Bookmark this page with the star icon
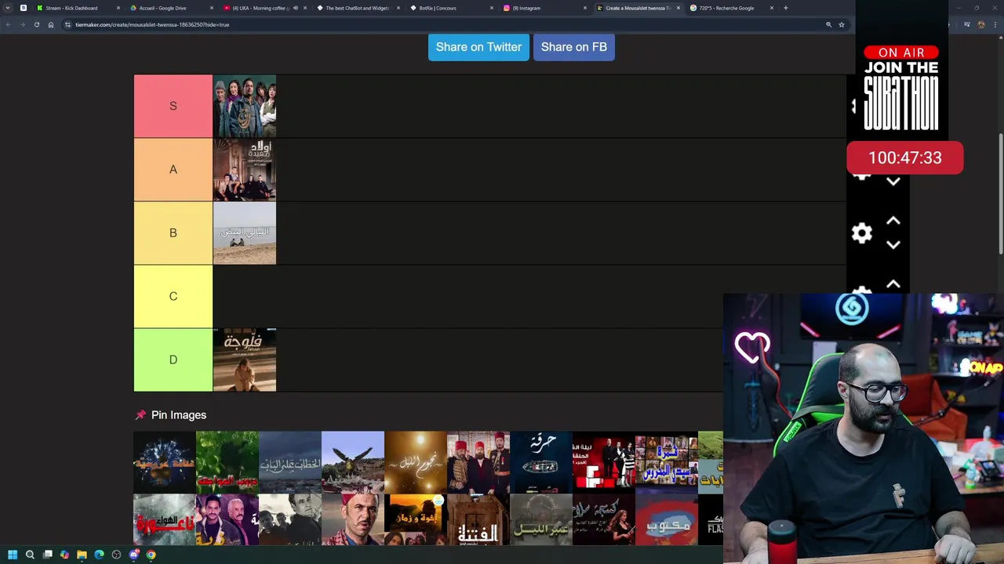 pos(842,24)
